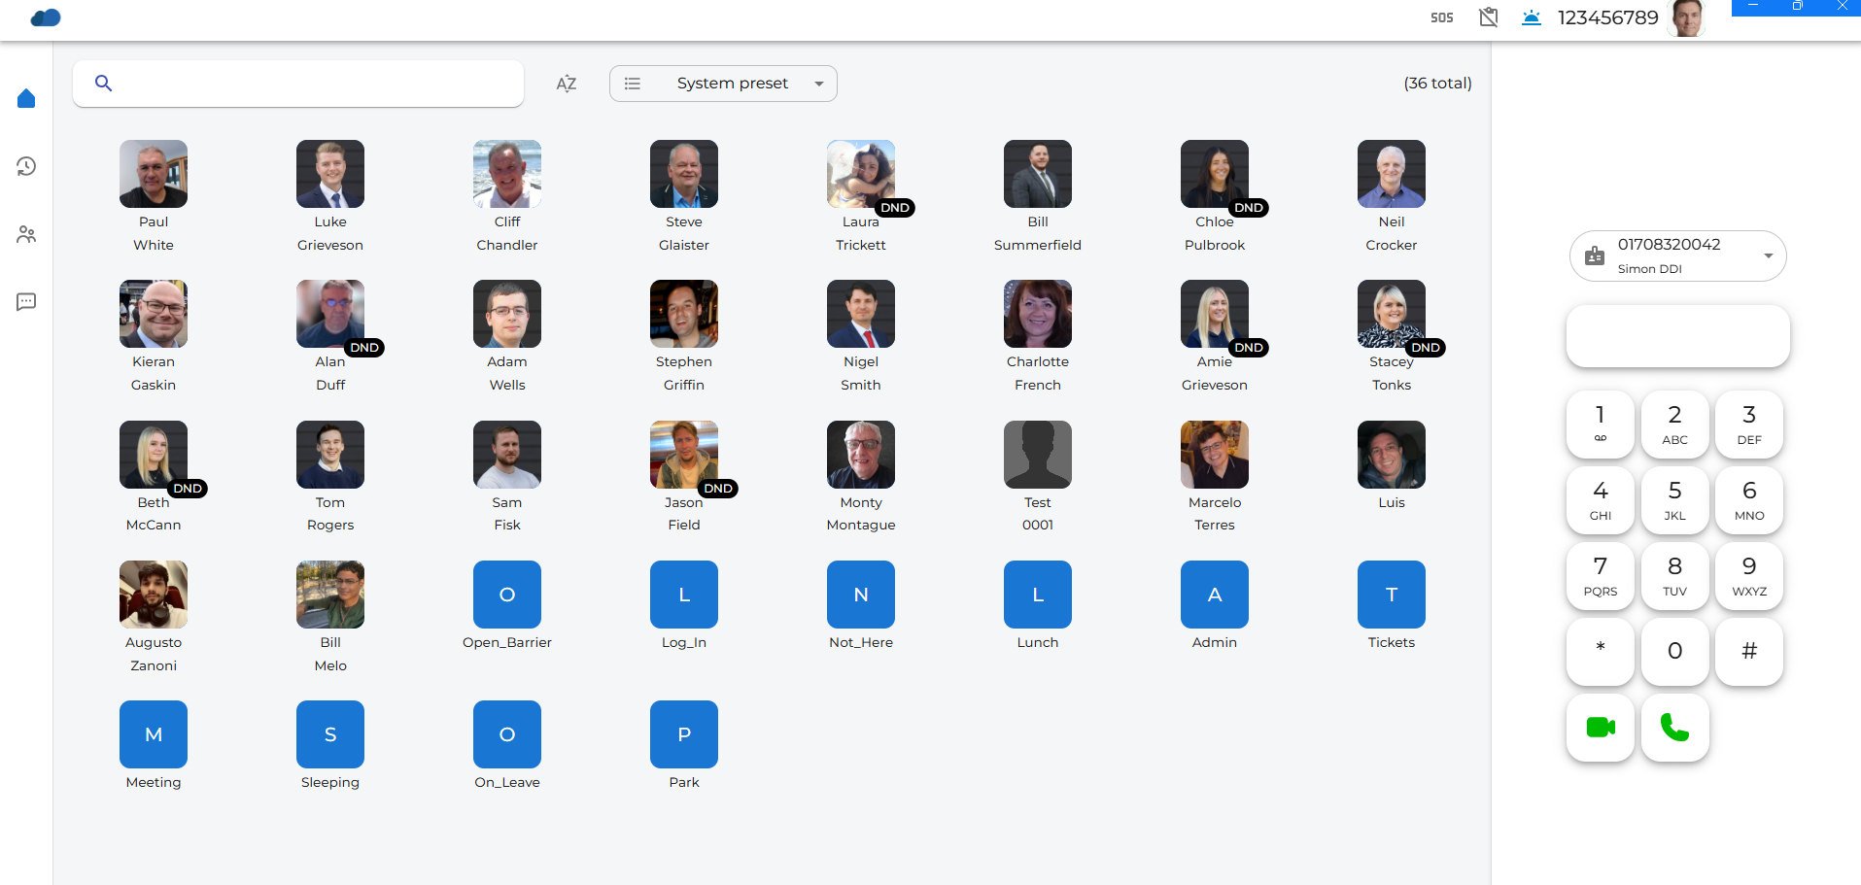The height and width of the screenshot is (885, 1861).
Task: Click the SOS icon in header
Action: coord(1441,17)
